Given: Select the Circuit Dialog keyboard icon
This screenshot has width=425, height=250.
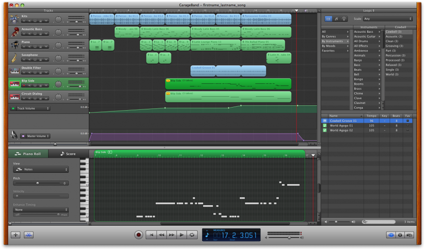Looking at the screenshot, I should (x=14, y=97).
